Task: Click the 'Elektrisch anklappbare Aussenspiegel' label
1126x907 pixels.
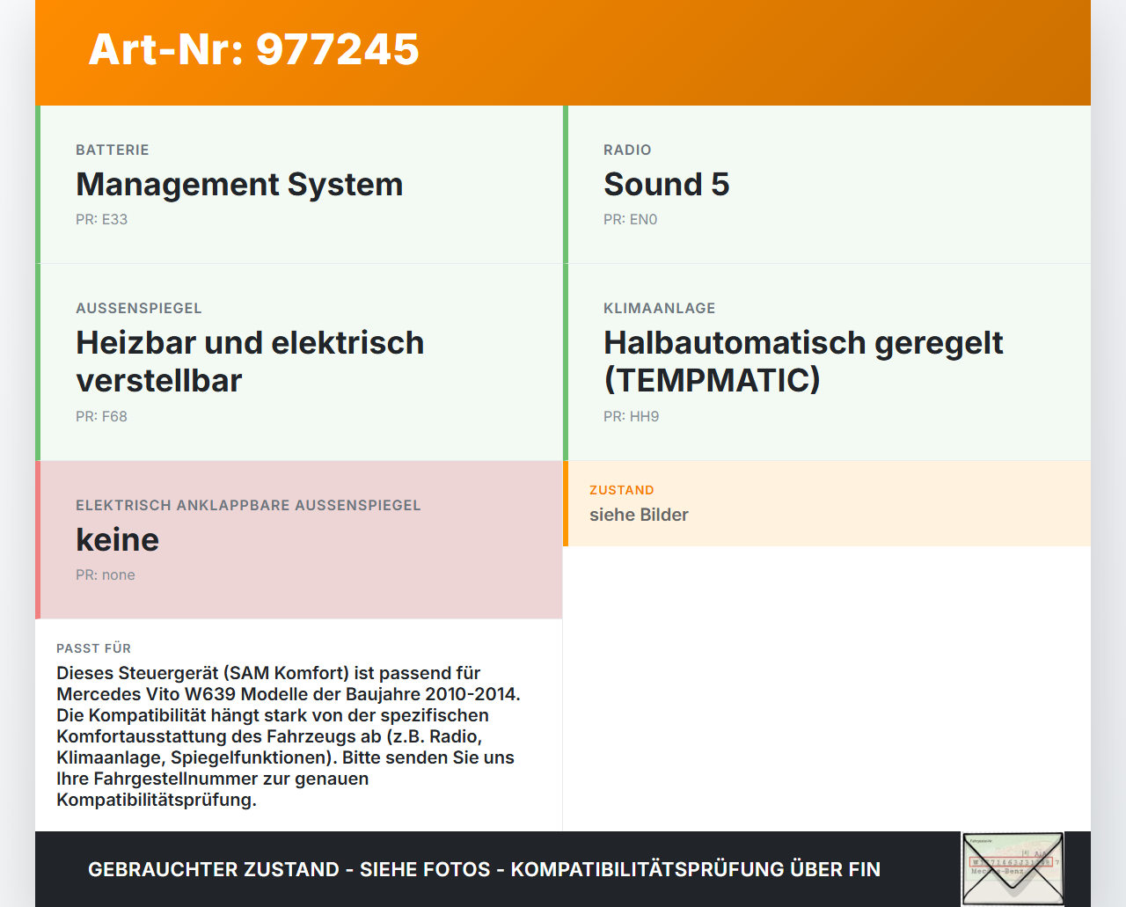Action: [x=248, y=505]
